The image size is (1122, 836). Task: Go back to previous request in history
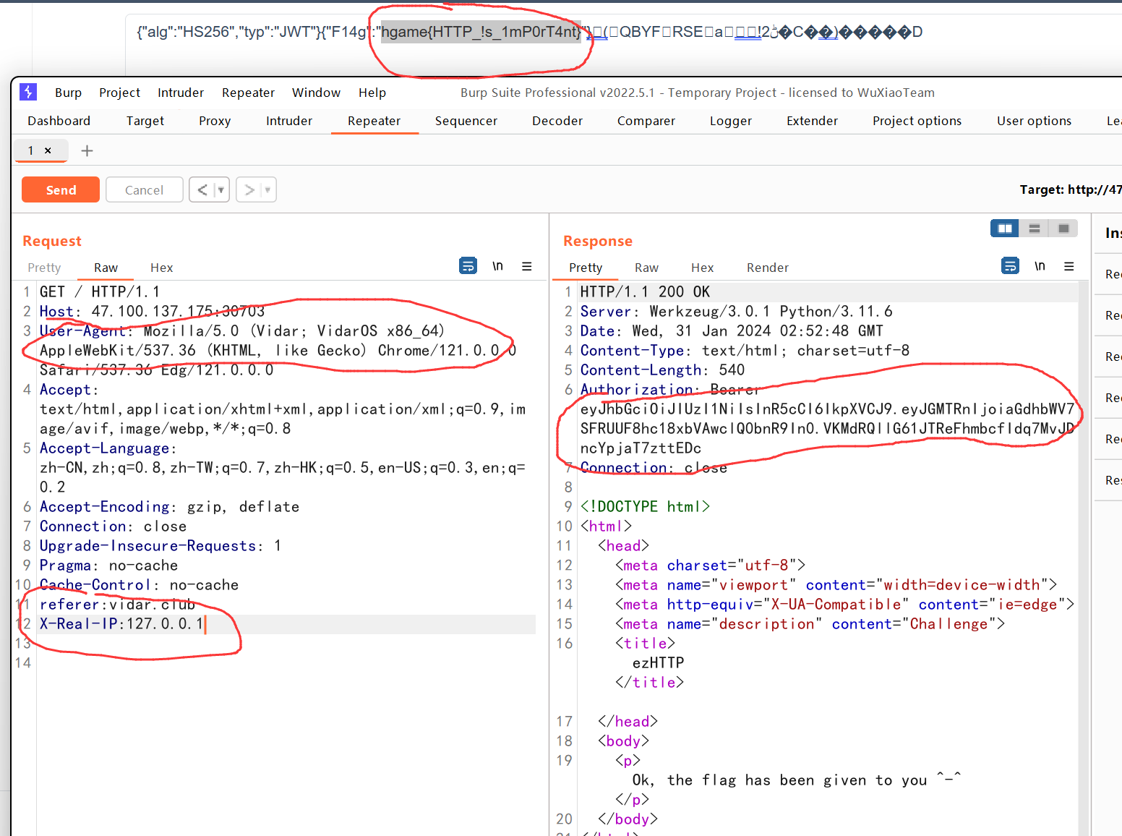click(x=202, y=189)
